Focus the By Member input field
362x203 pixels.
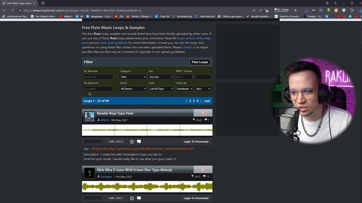pyautogui.click(x=98, y=77)
